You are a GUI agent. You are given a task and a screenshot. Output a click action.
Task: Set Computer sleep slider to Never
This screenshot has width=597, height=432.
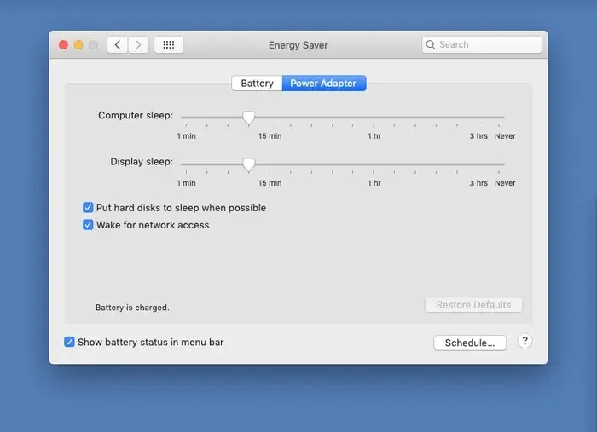(504, 118)
